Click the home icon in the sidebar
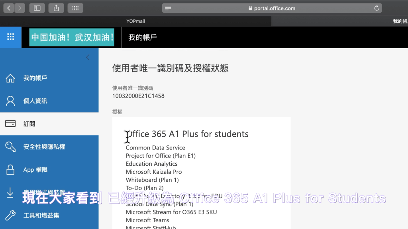This screenshot has width=408, height=229. click(10, 78)
